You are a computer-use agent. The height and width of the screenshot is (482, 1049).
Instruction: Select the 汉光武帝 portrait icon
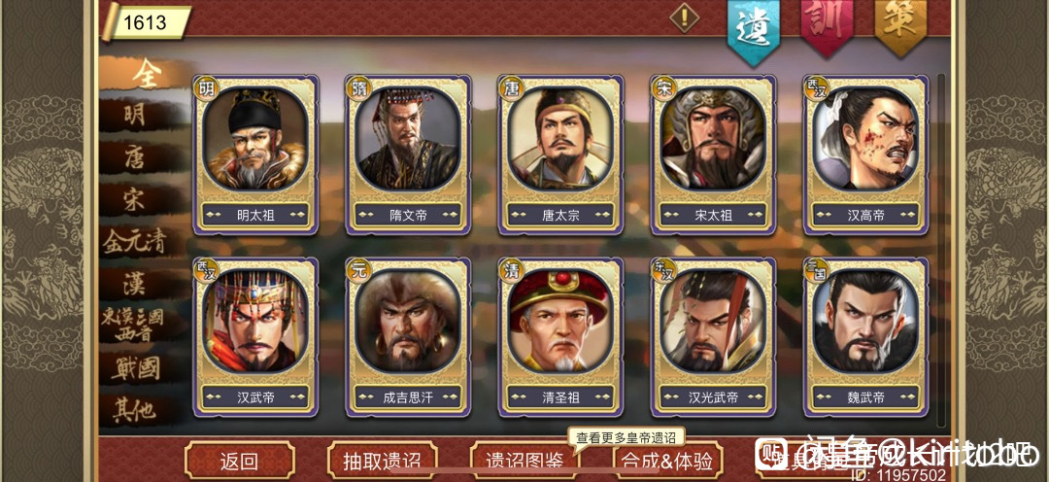coord(713,322)
